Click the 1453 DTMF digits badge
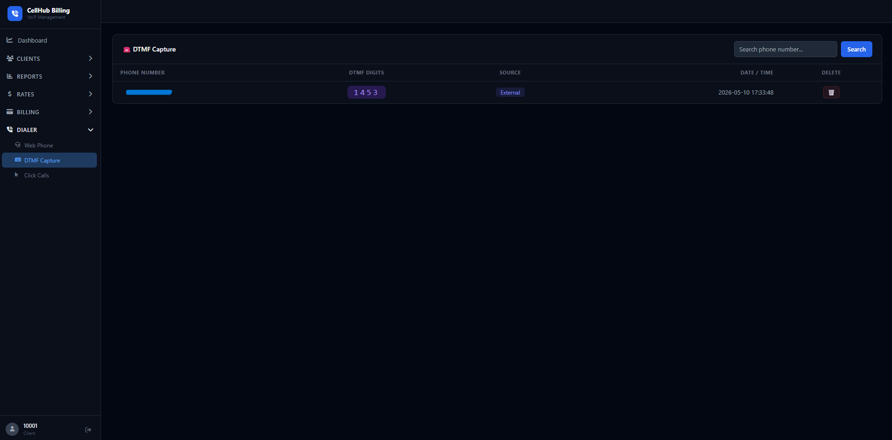The height and width of the screenshot is (440, 892). click(x=366, y=92)
